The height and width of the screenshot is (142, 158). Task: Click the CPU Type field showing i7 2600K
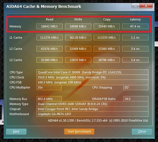coord(92,72)
